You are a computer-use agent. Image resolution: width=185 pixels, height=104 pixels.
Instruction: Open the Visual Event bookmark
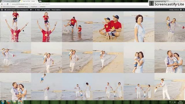33,7
